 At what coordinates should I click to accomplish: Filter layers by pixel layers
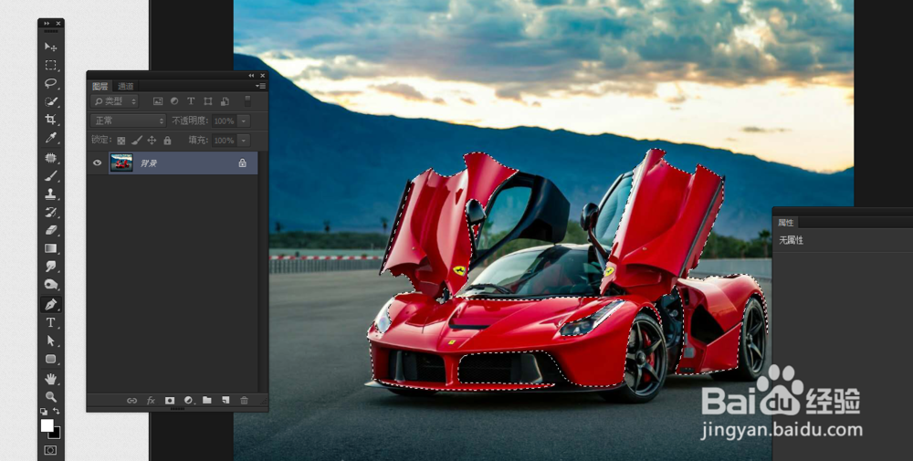157,101
